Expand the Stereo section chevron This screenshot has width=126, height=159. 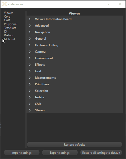(x=30, y=110)
